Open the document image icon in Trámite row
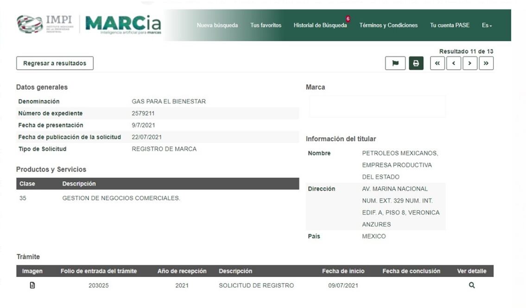The height and width of the screenshot is (308, 526). click(32, 285)
